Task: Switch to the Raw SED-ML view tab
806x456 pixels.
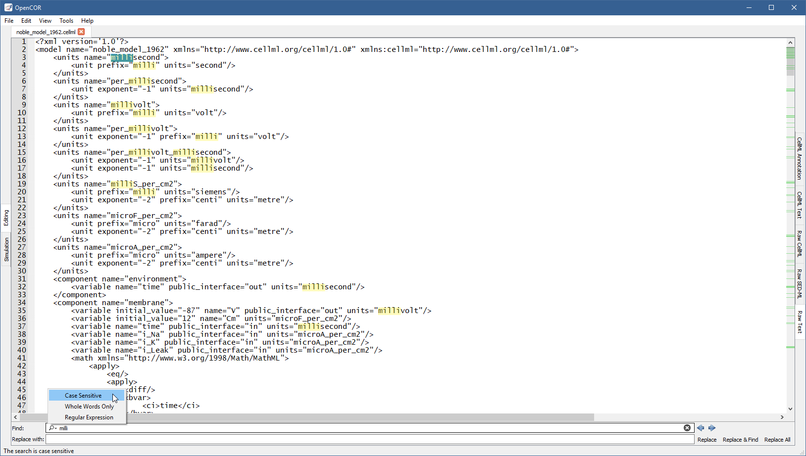Action: pyautogui.click(x=799, y=284)
